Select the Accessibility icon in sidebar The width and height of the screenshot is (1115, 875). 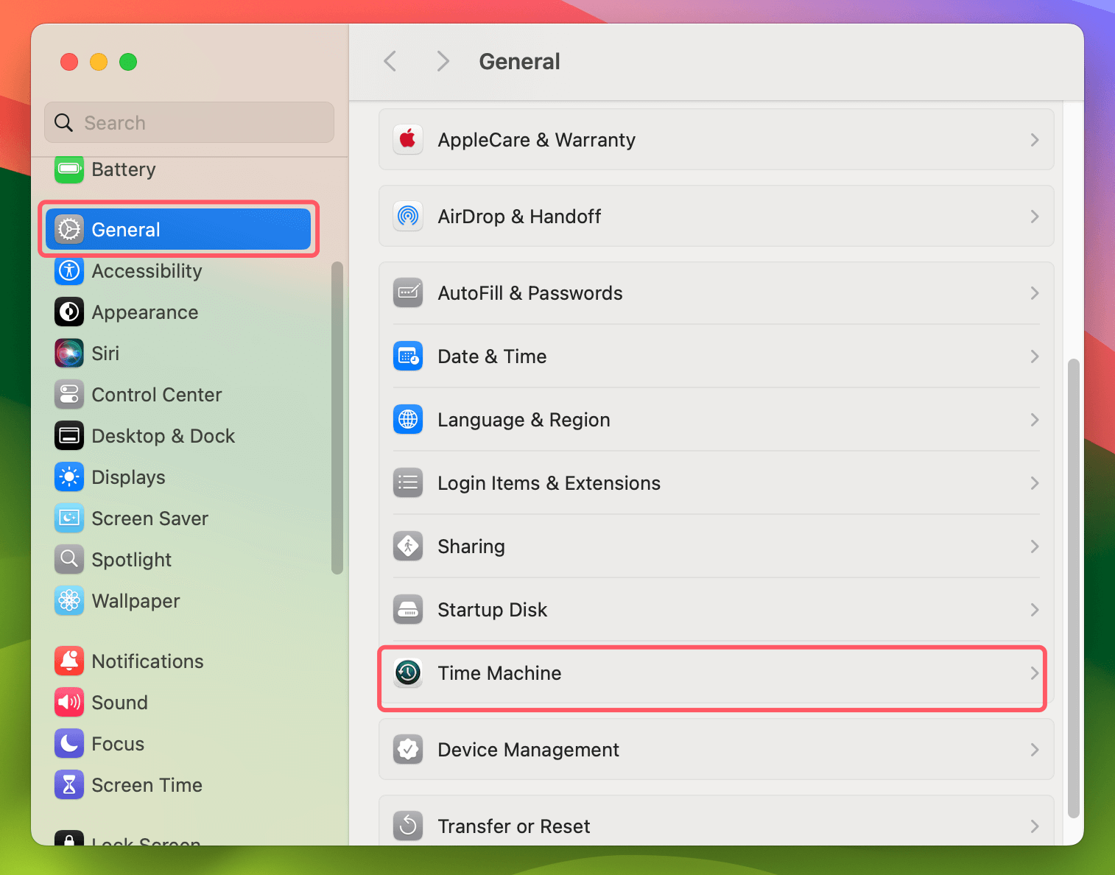(68, 271)
